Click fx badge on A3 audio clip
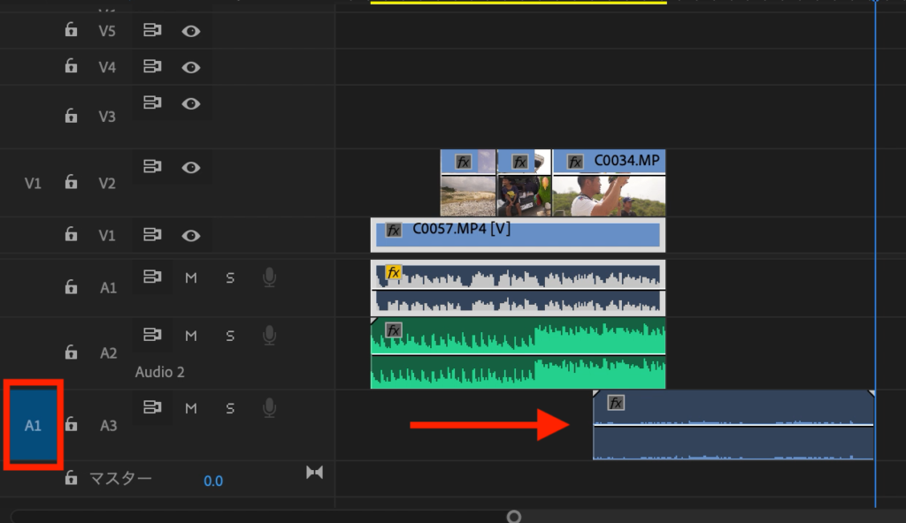The height and width of the screenshot is (523, 906). point(616,403)
